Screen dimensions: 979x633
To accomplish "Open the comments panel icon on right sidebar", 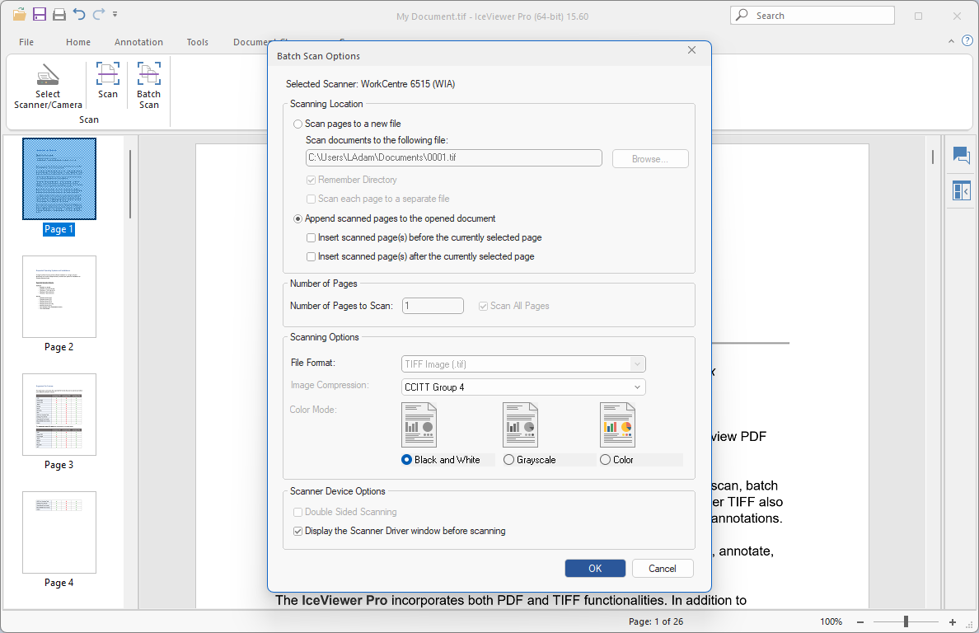I will [962, 155].
